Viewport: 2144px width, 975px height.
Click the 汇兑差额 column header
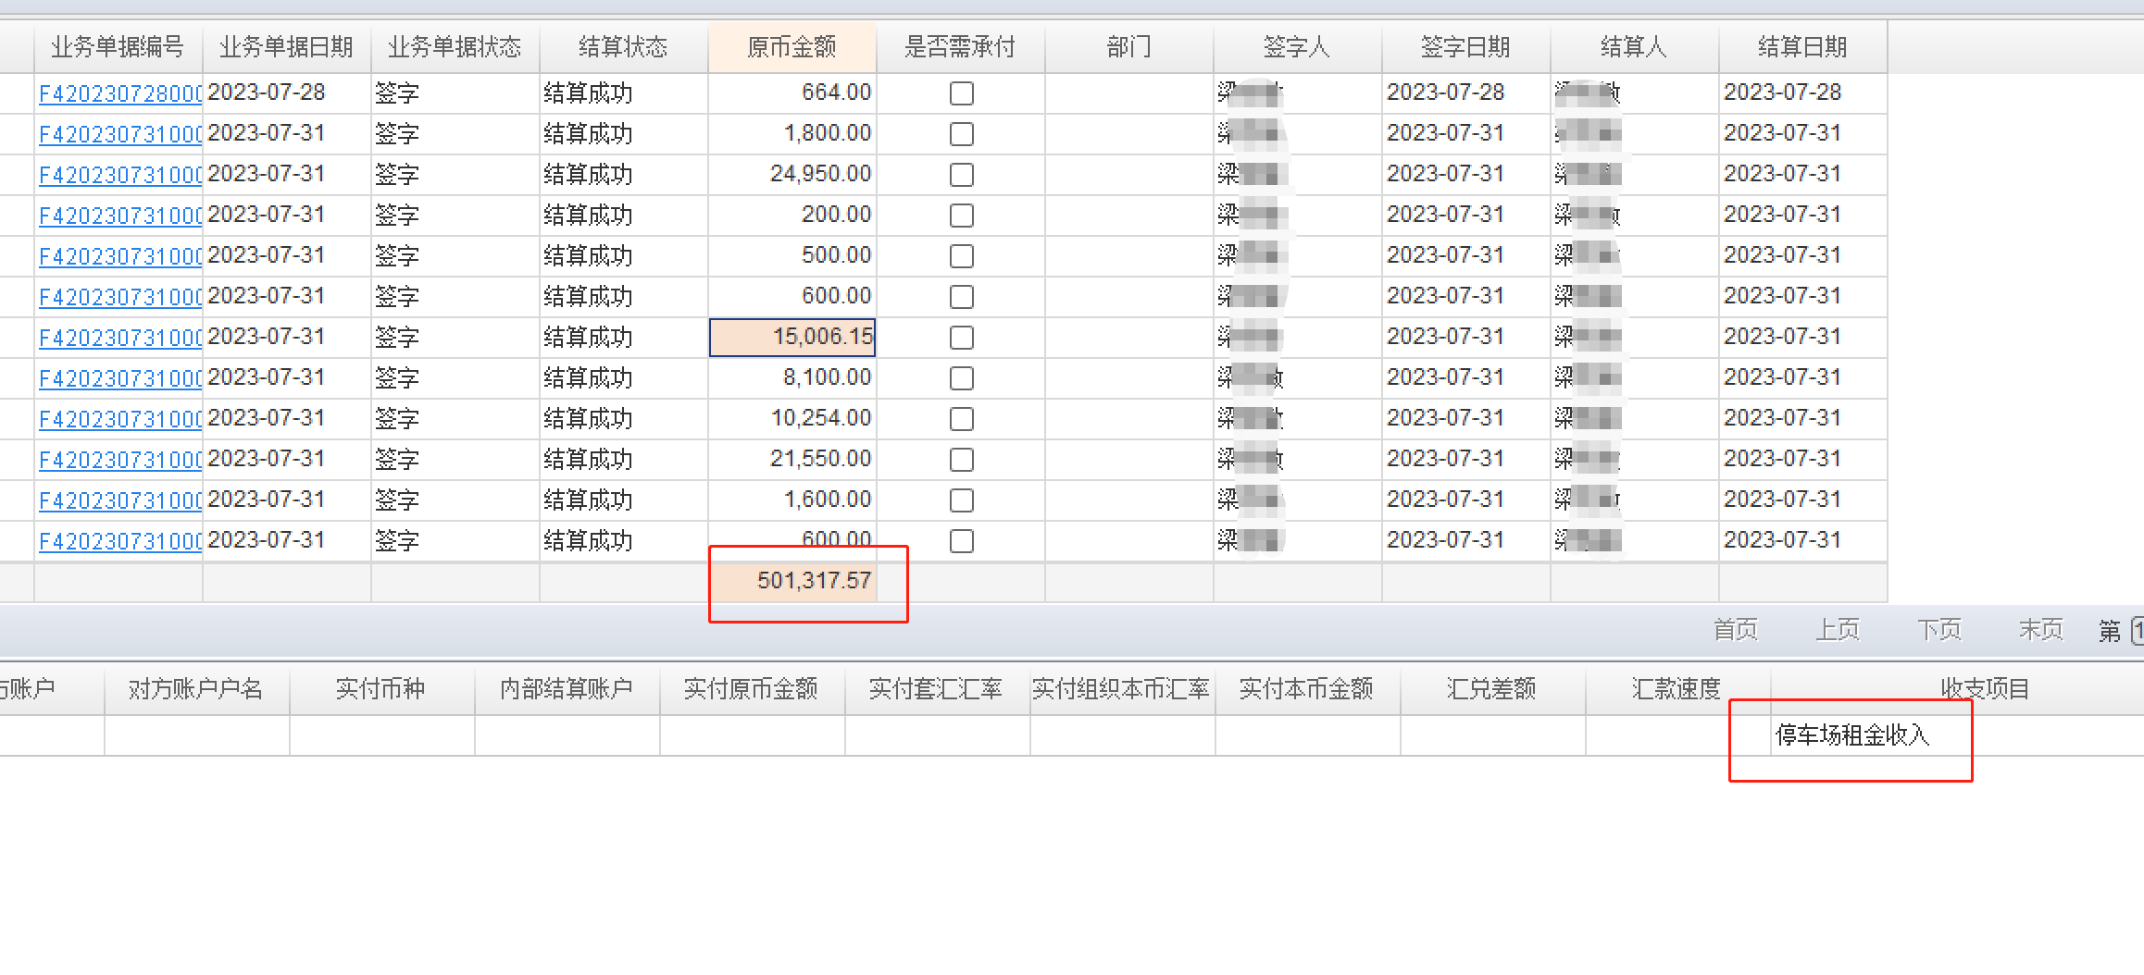coord(1493,689)
